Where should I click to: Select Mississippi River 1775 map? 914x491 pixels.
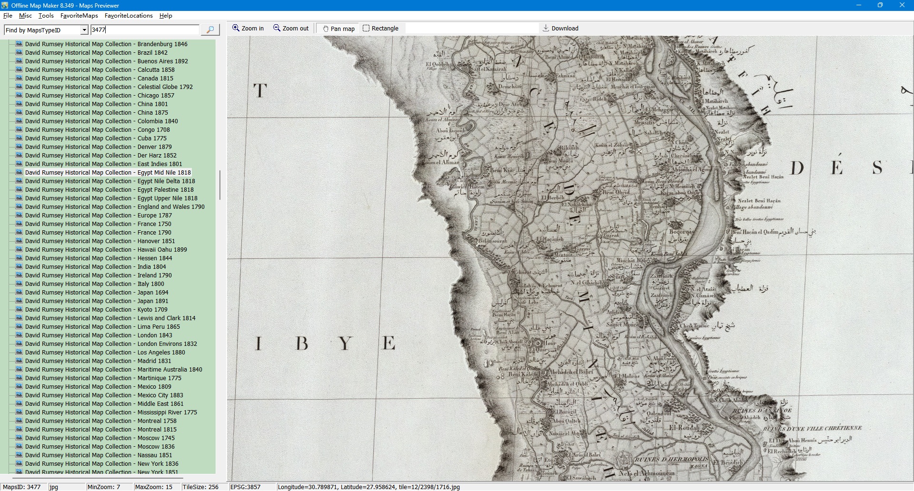click(x=111, y=412)
